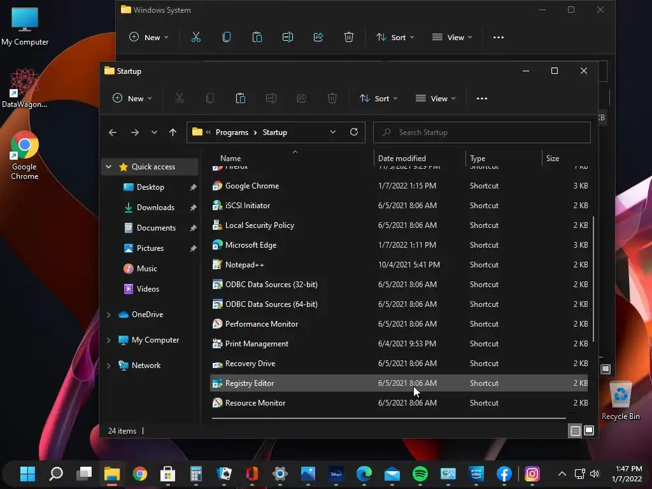
Task: Go back using the left arrow
Action: click(x=112, y=132)
